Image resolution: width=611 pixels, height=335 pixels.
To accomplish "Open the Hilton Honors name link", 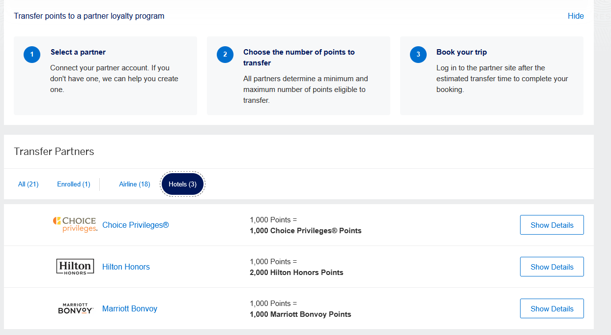I will tap(126, 267).
